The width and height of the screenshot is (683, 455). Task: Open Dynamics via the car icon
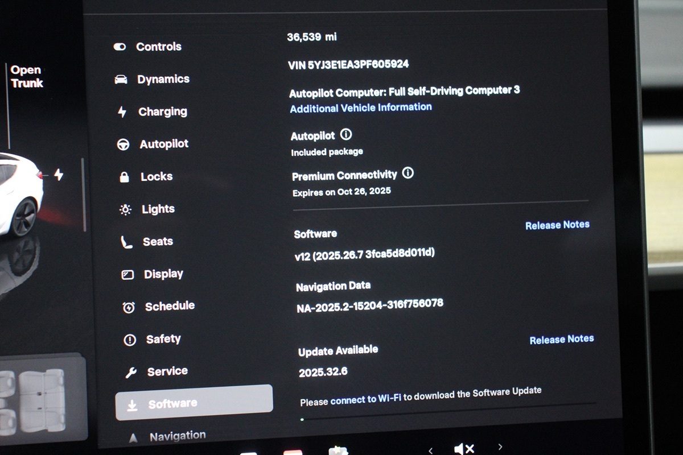121,80
